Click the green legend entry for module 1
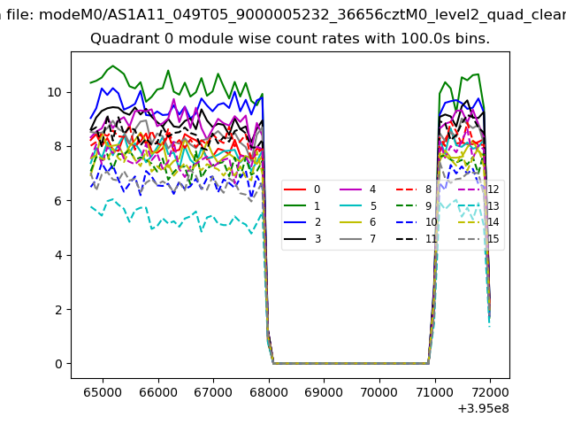 [x=297, y=206]
